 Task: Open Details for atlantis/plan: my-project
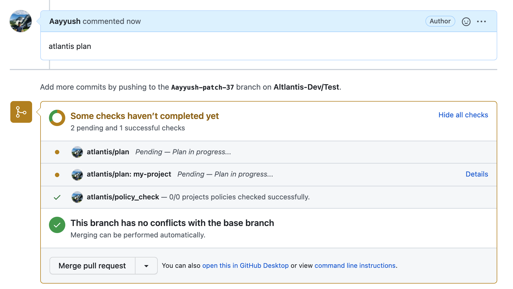coord(477,174)
